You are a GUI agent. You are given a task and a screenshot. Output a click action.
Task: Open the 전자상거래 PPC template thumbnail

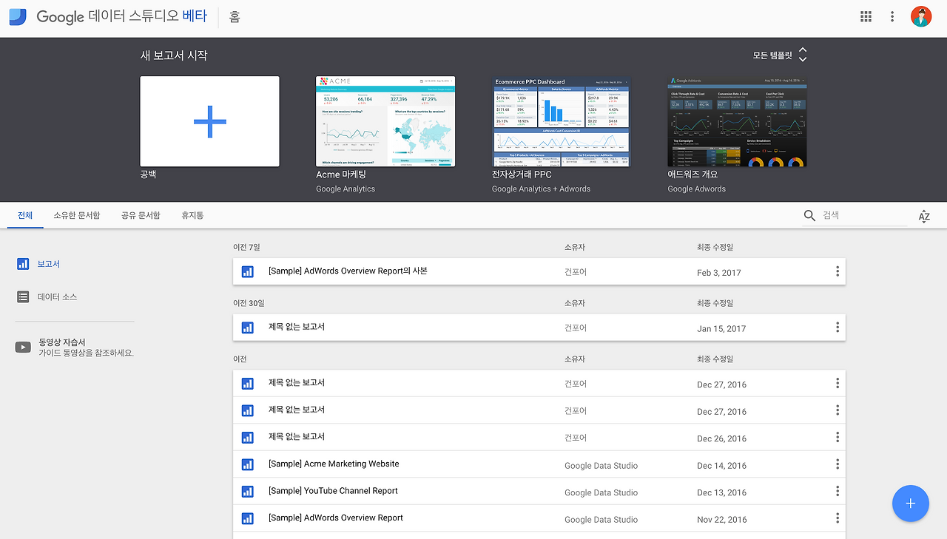562,121
